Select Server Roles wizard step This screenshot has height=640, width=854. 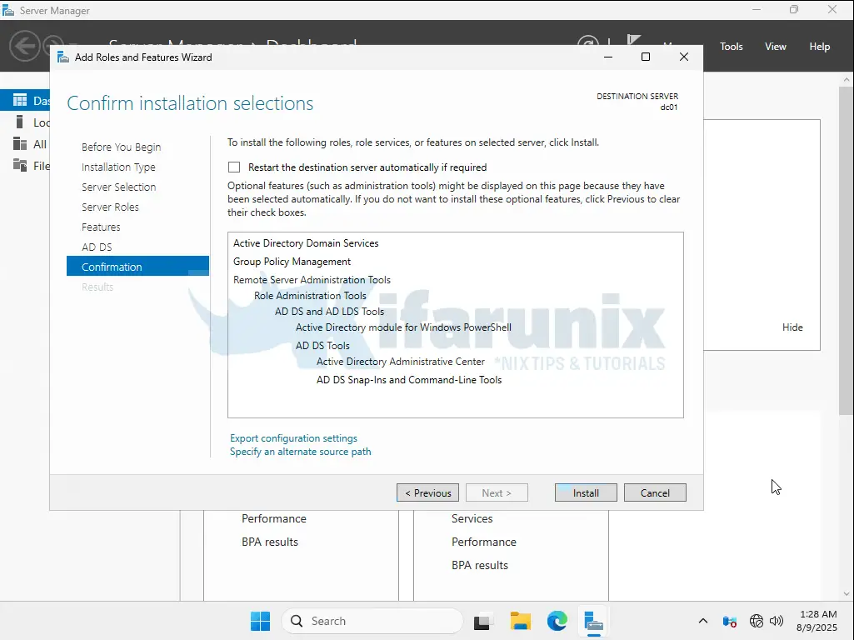110,207
